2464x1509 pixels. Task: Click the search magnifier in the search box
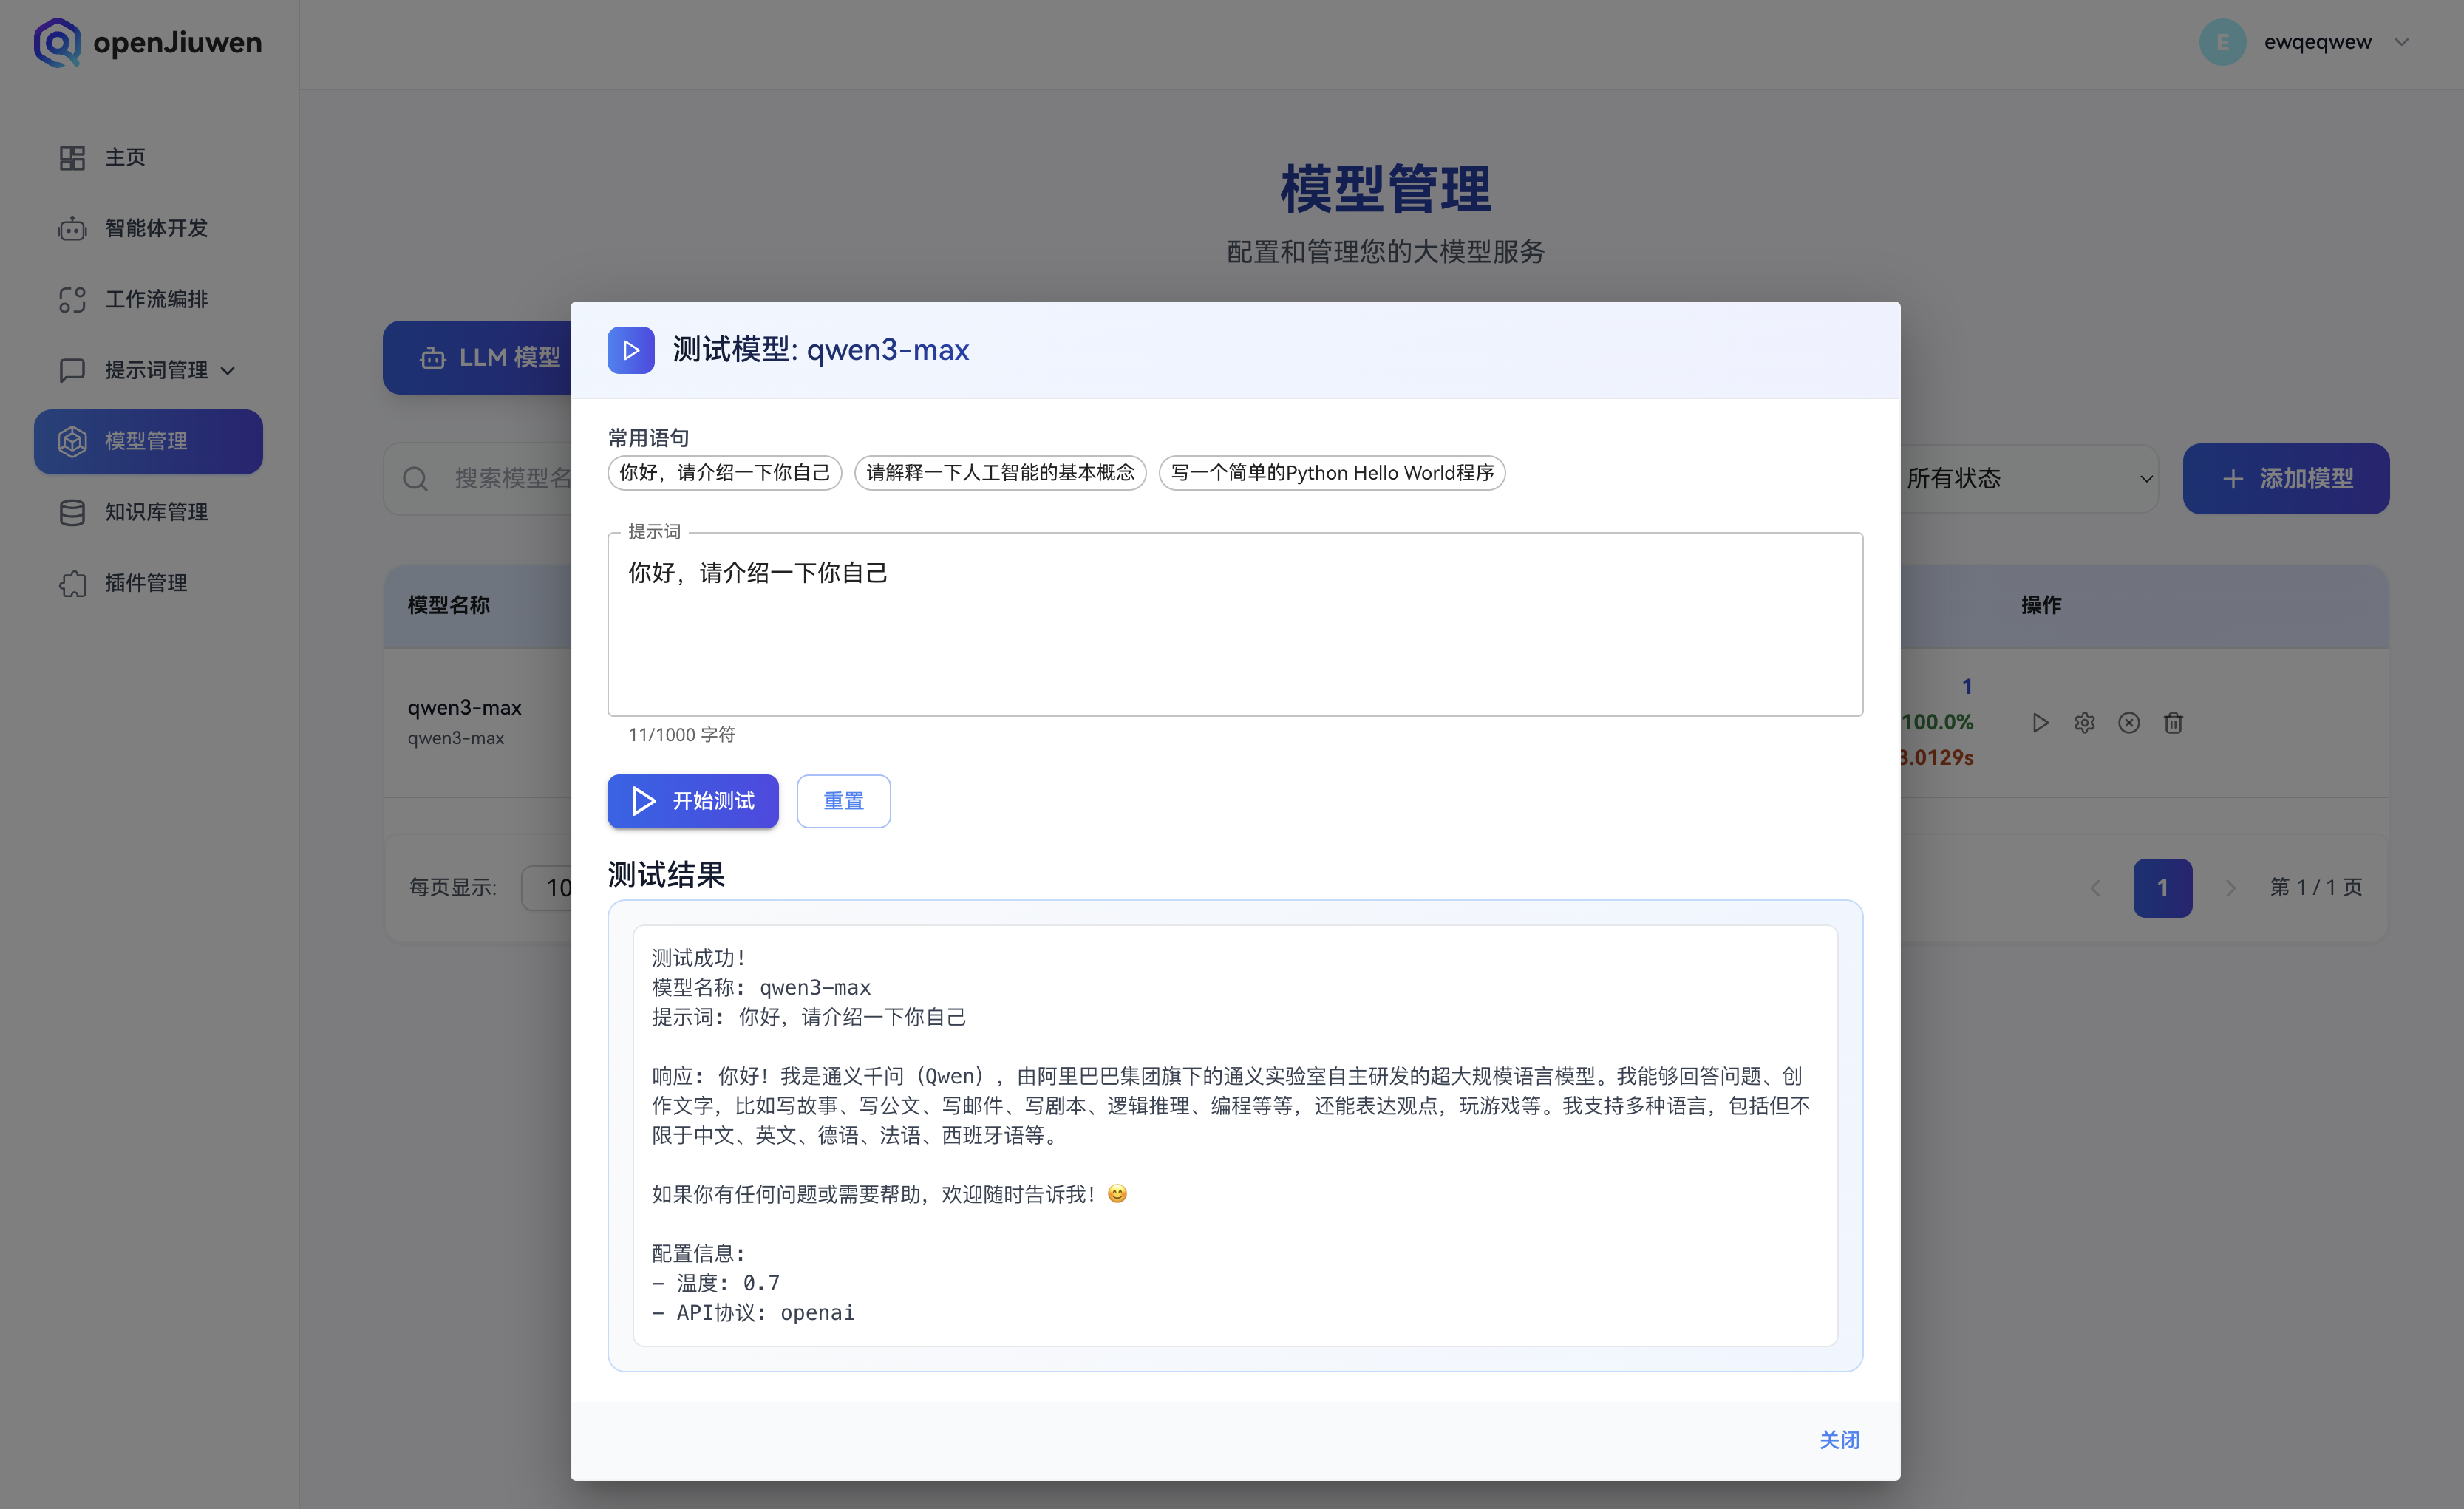click(x=416, y=478)
